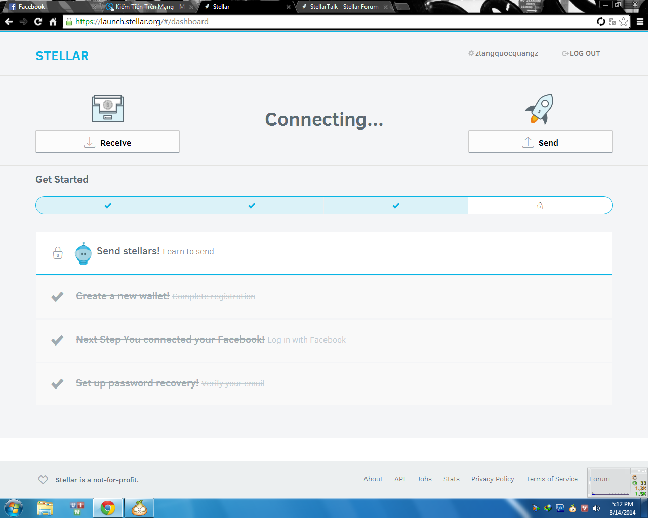Click the taskbar clock showing 5:12 PM
648x518 pixels.
(622, 508)
